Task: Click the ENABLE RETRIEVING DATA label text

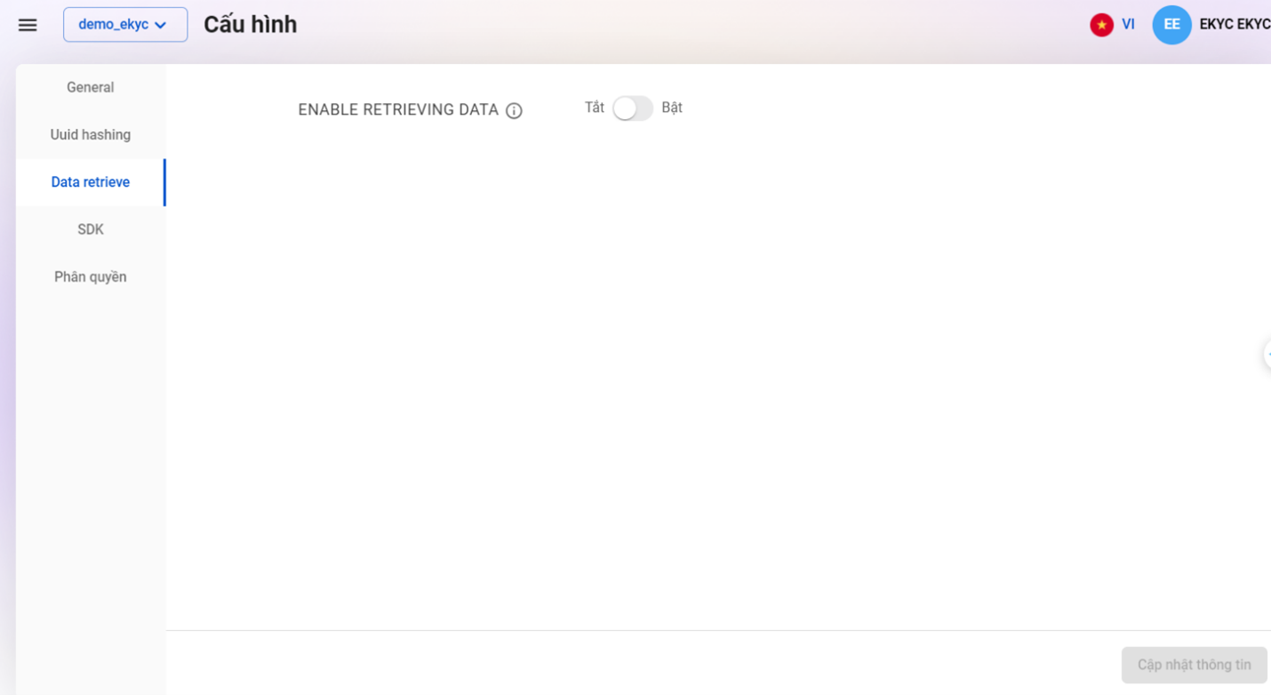Action: (x=398, y=110)
